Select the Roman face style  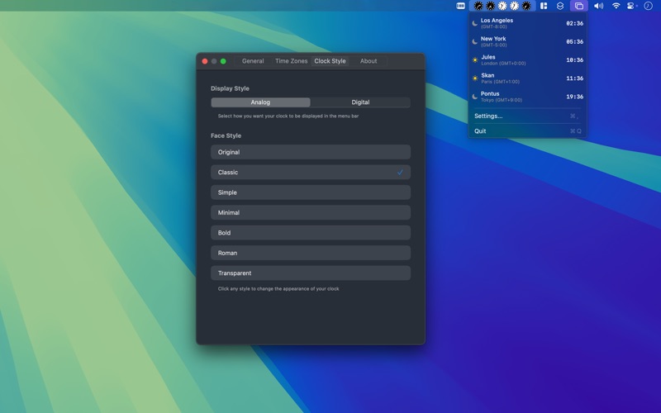[311, 253]
